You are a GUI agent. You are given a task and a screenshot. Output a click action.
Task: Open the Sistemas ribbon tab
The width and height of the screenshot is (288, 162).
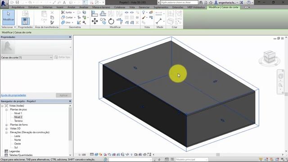point(47,7)
